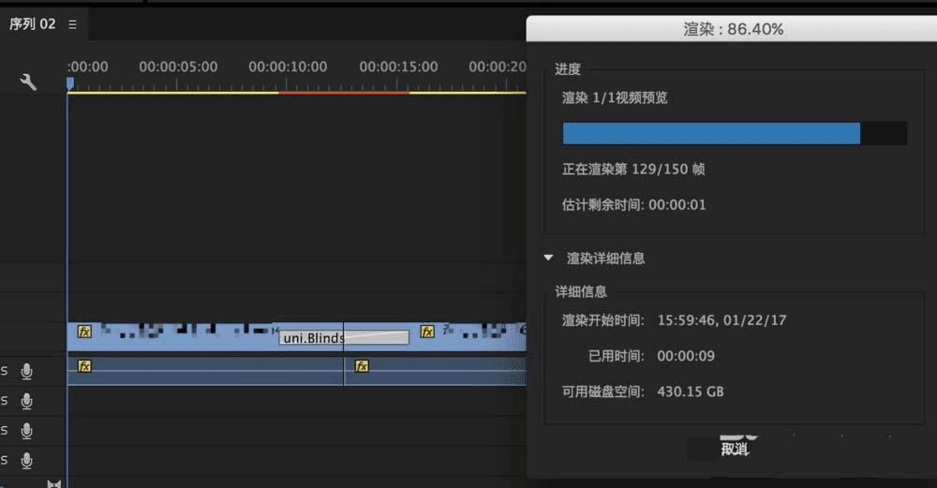Screen dimensions: 937x488
Task: Click microphone icon on fourth audio track
Action: point(26,461)
